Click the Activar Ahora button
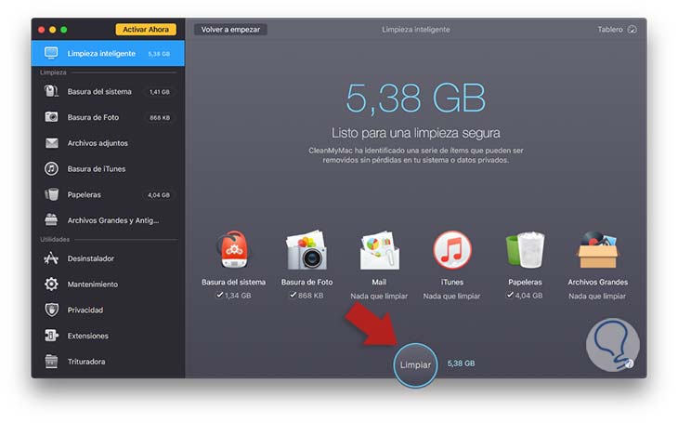Screen dimensions: 678x423 pos(146,30)
